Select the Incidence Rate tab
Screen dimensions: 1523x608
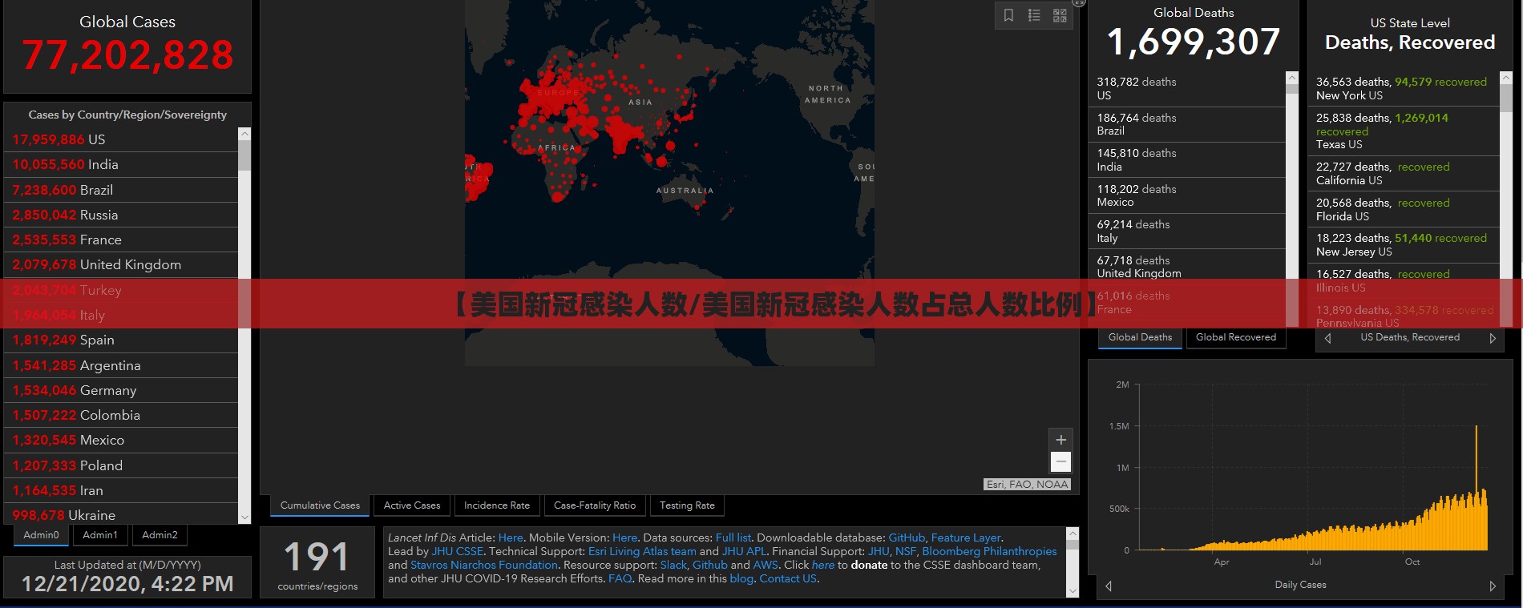click(497, 505)
